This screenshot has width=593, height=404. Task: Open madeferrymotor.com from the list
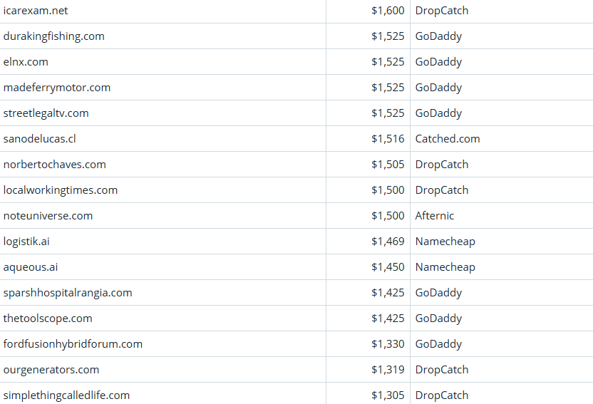point(57,88)
